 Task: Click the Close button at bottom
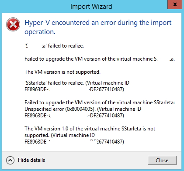pyautogui.click(x=162, y=161)
